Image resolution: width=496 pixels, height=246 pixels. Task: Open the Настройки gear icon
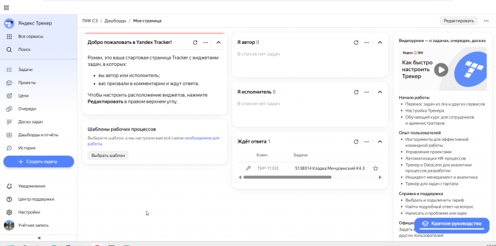[x=9, y=212]
